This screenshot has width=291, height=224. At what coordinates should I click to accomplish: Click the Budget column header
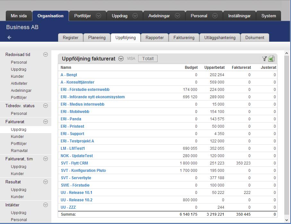point(191,68)
